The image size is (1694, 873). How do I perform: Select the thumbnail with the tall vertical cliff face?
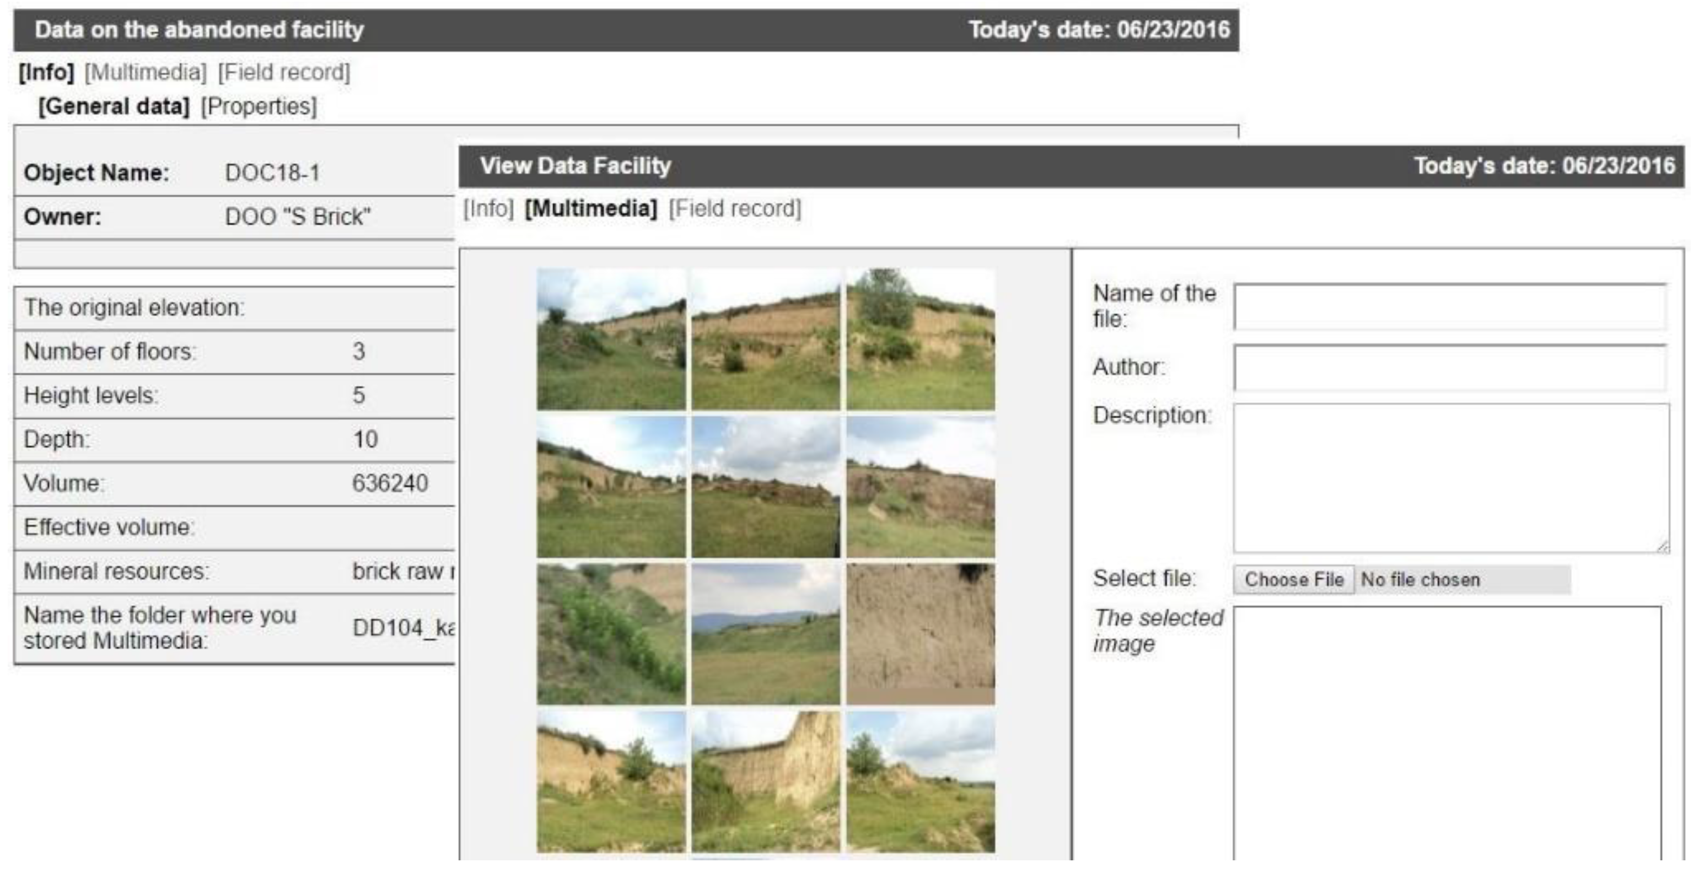point(766,782)
